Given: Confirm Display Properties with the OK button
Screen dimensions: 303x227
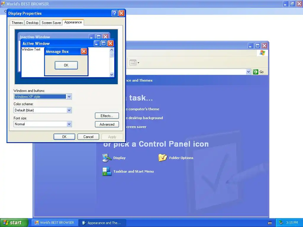Looking at the screenshot, I should click(x=64, y=137).
